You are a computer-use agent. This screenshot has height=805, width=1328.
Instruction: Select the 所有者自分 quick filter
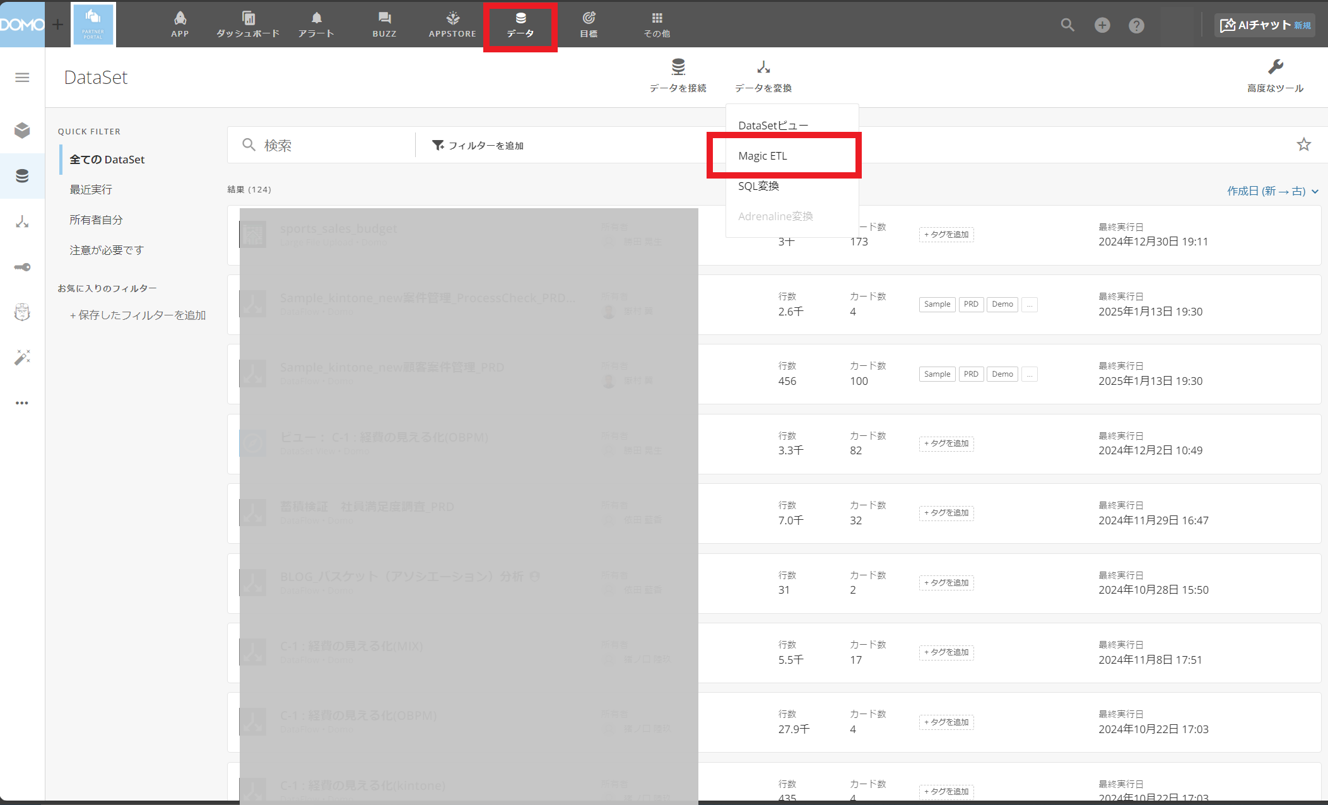tap(96, 220)
